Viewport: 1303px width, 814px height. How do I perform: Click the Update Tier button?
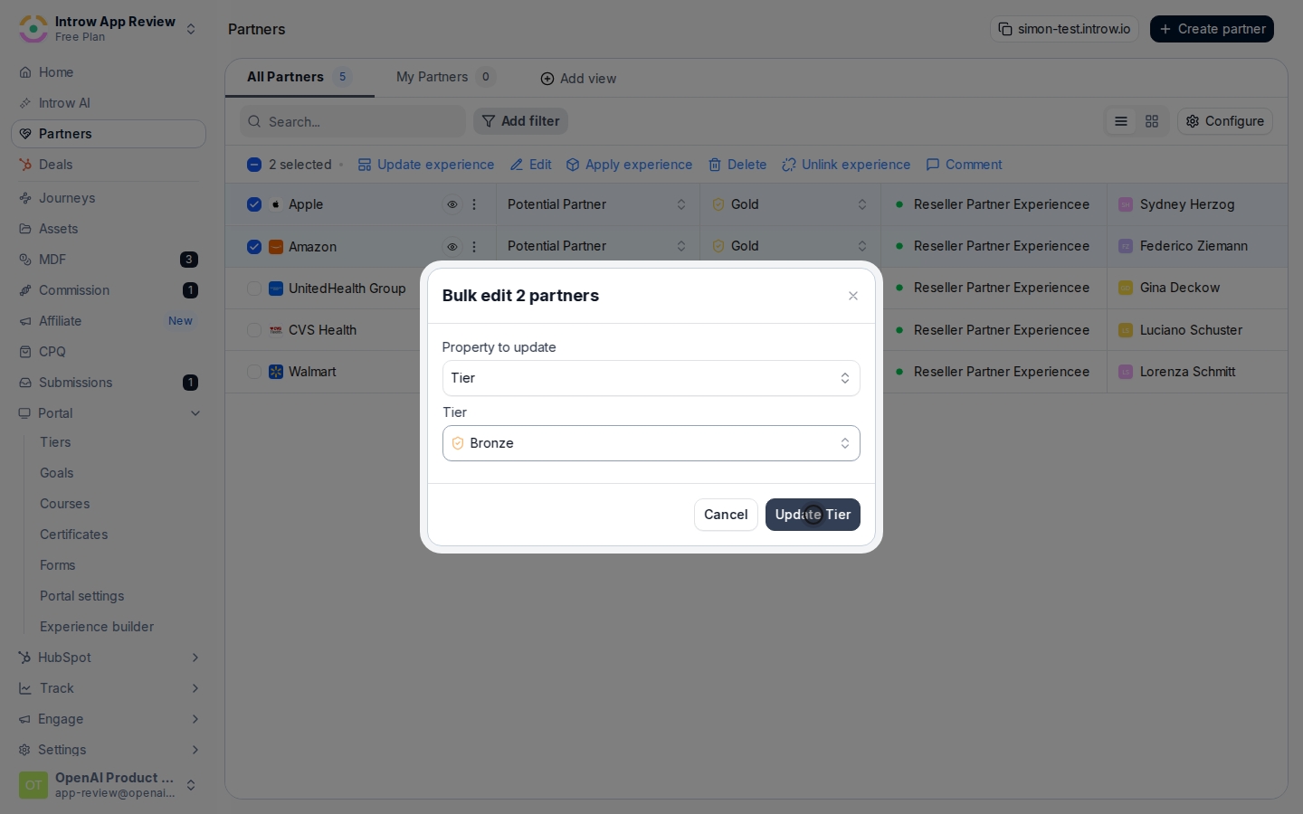(x=813, y=515)
